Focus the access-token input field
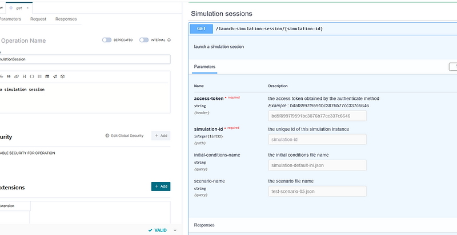 [318, 116]
